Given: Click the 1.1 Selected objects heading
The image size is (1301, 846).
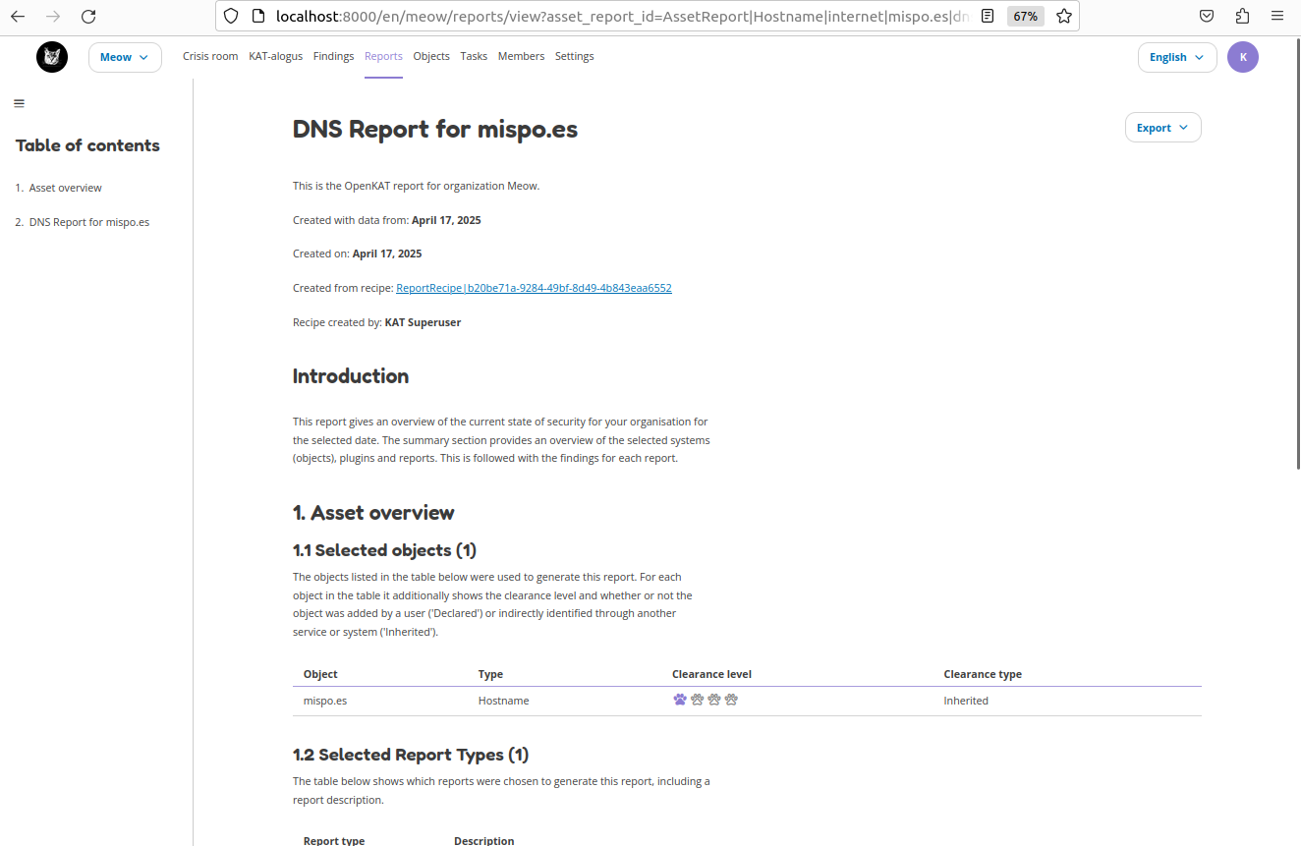Looking at the screenshot, I should 384,550.
